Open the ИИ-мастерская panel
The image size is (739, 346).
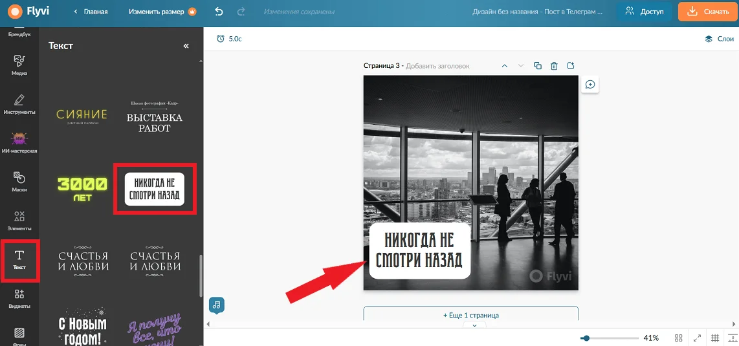tap(19, 143)
